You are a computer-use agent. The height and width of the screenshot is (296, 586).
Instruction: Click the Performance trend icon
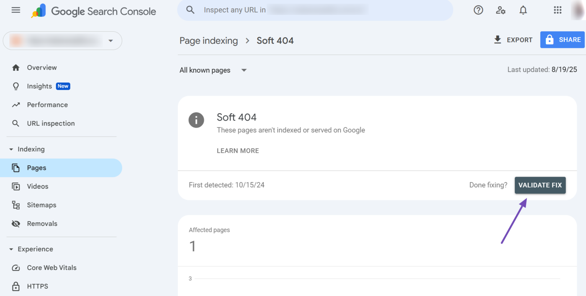16,105
